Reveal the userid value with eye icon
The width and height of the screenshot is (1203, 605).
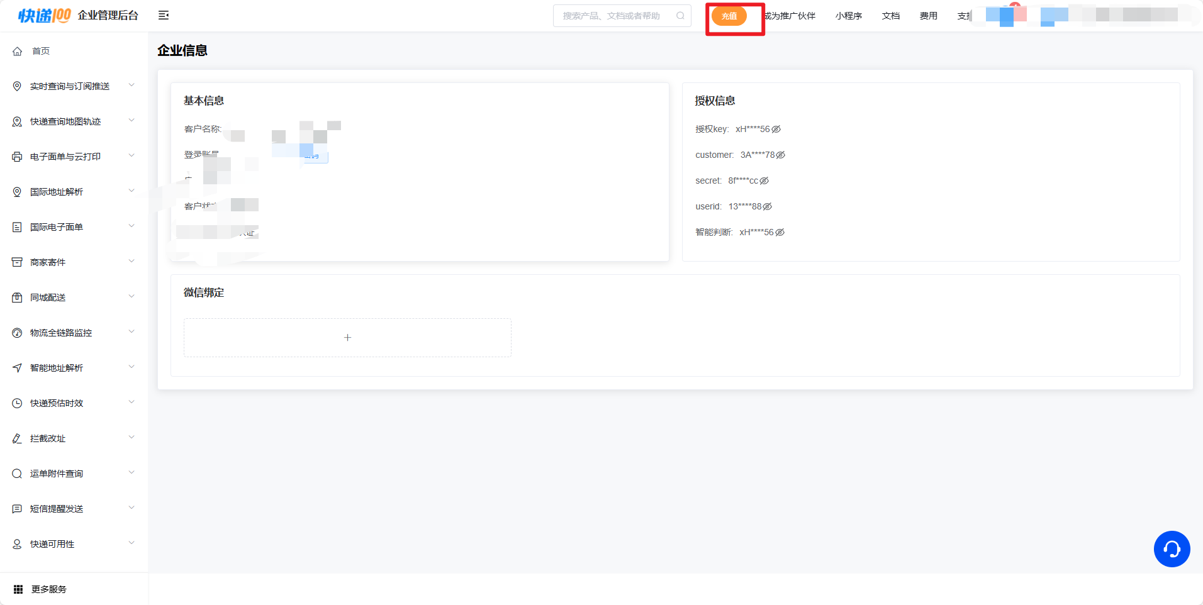tap(768, 206)
